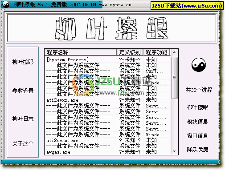
Task: Click the large 柳叶擦眼 banner logo
Action: click(x=111, y=28)
